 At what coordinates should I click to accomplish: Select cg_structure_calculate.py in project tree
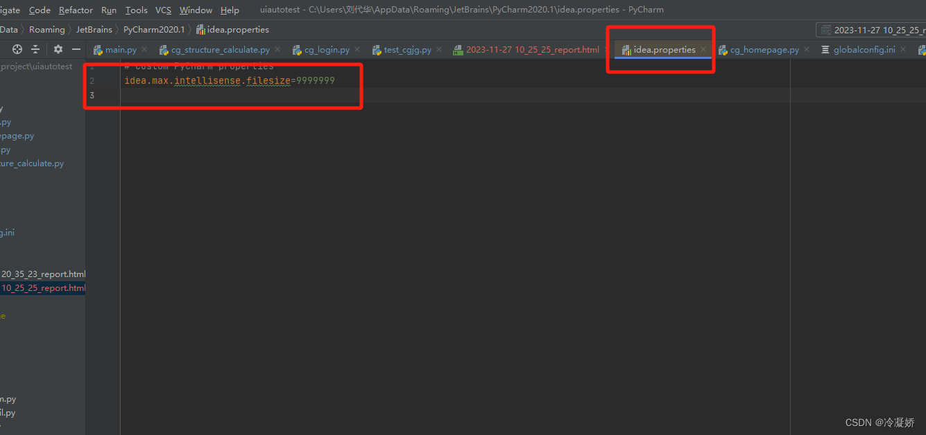pos(32,163)
